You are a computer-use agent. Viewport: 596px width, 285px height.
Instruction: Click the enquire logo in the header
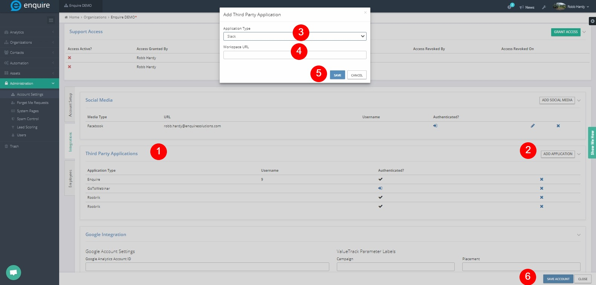pyautogui.click(x=30, y=6)
